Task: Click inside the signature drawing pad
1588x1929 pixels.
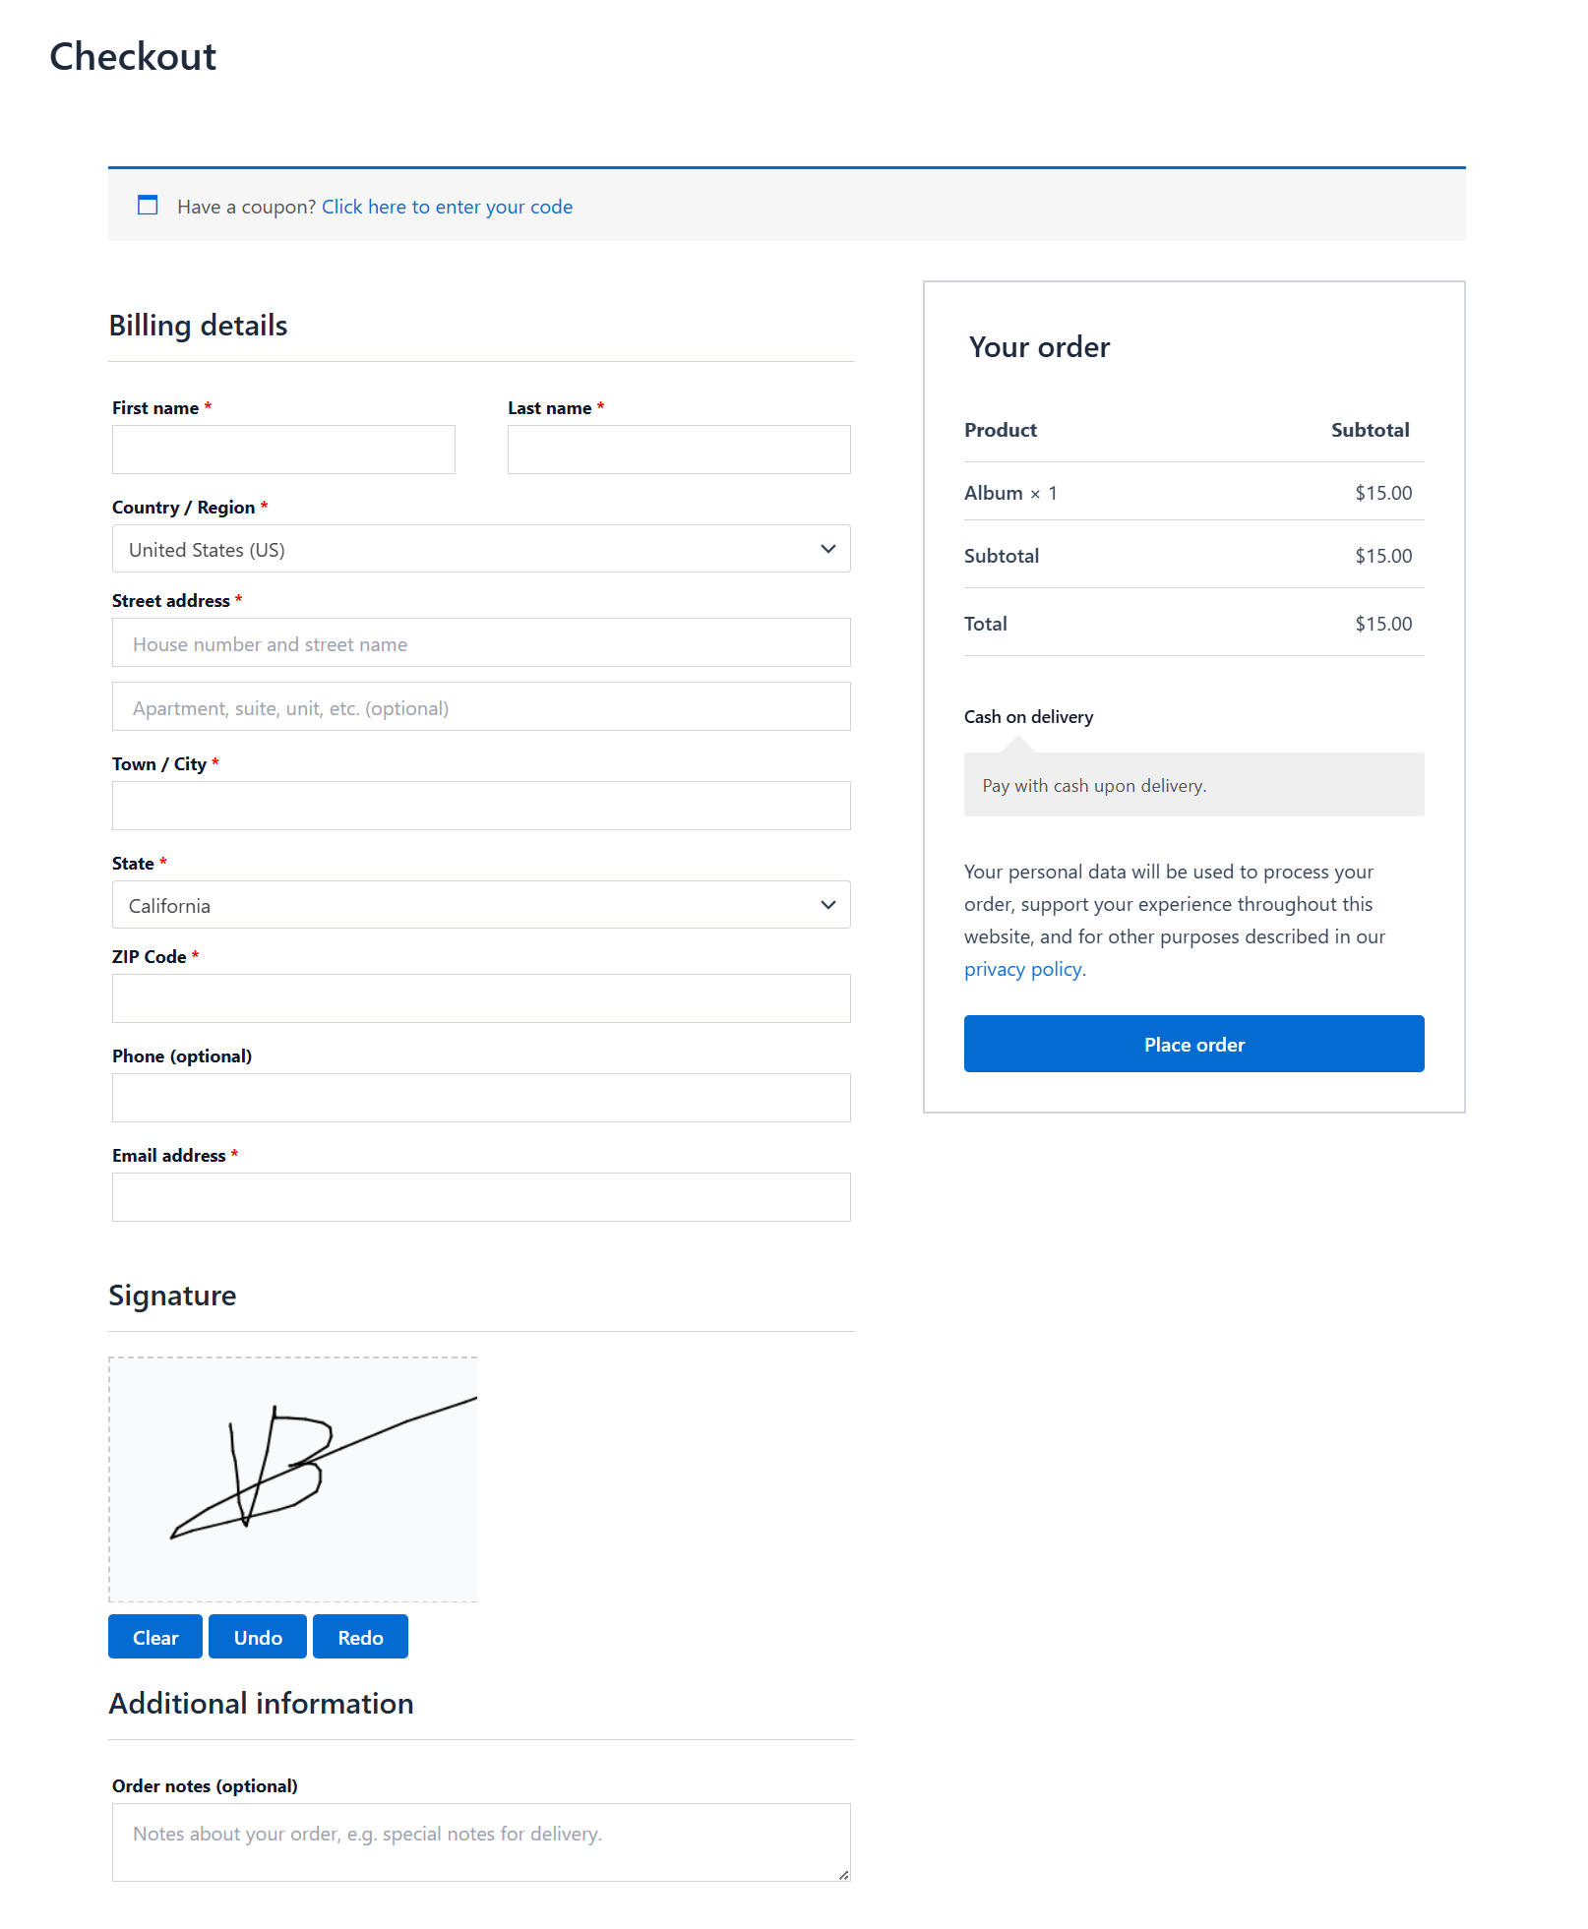Action: (293, 1479)
